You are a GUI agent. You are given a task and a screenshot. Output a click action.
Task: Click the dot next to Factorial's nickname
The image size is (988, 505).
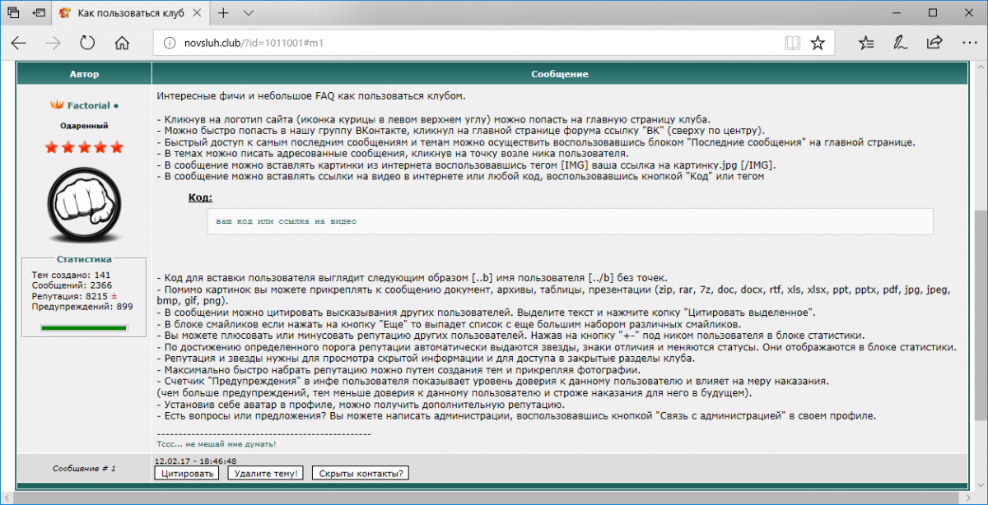click(116, 105)
